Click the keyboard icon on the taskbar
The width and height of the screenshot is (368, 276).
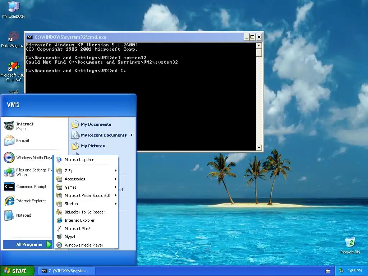tap(328, 271)
